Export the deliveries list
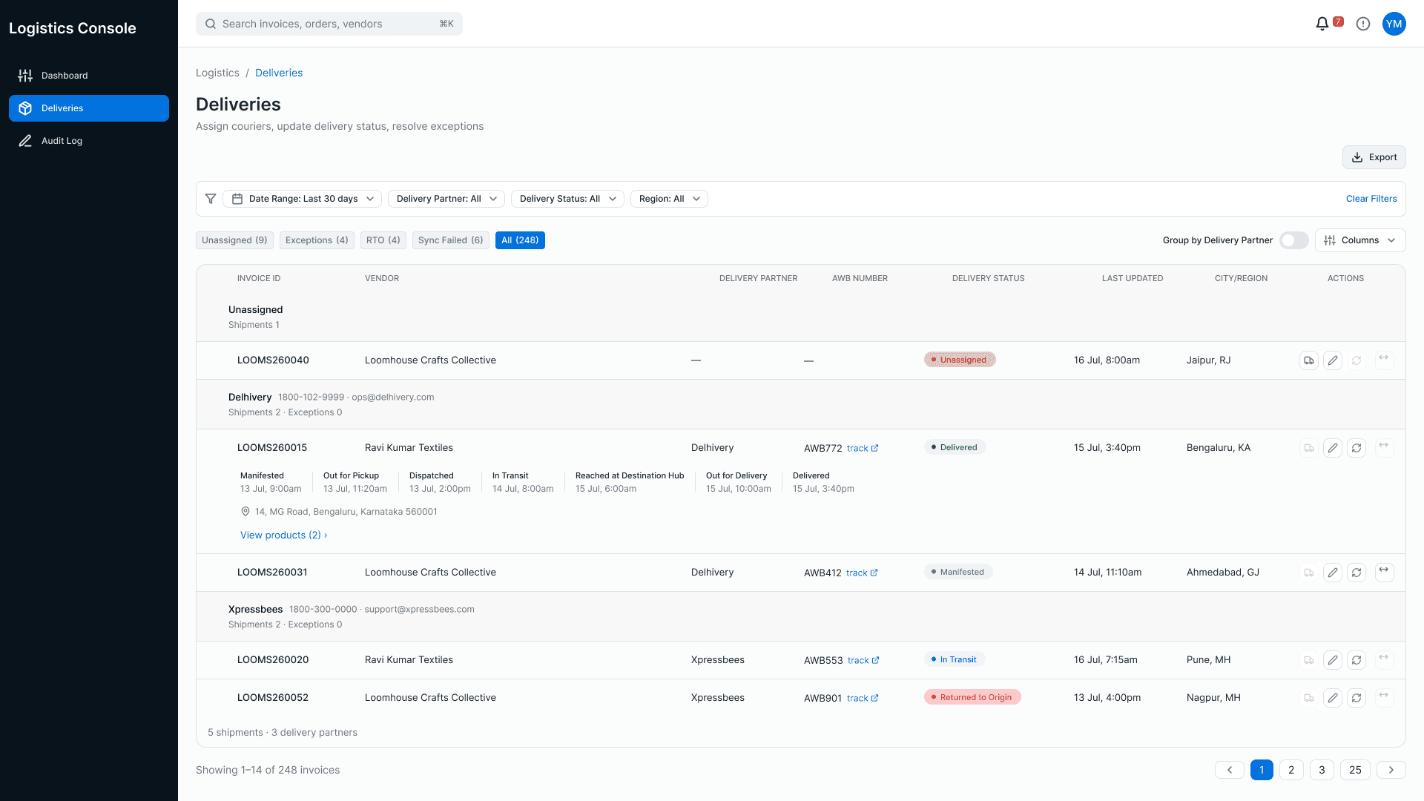 (x=1374, y=157)
